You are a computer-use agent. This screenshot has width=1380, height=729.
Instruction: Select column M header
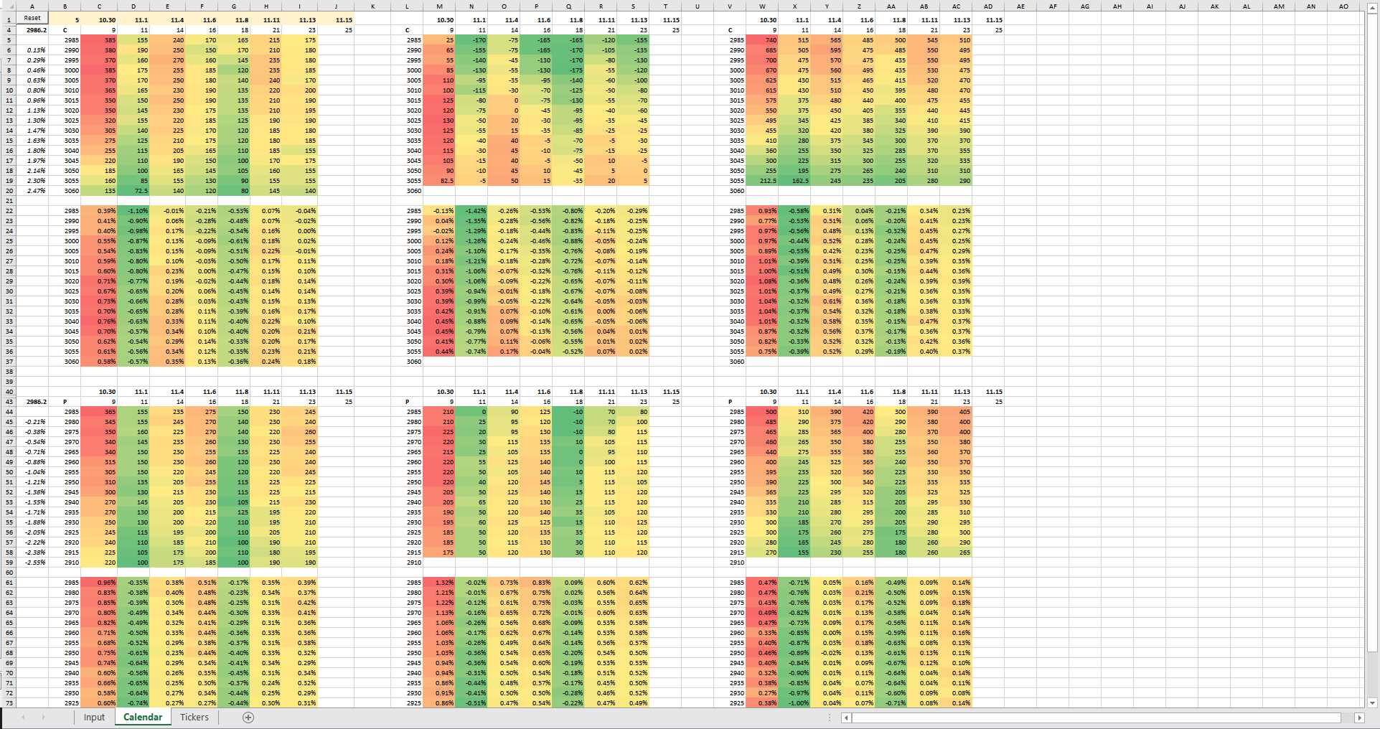[439, 6]
